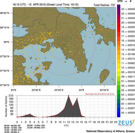Click the 23°40'E longitude axis label
This screenshot has height=133, width=135.
pos(59,90)
